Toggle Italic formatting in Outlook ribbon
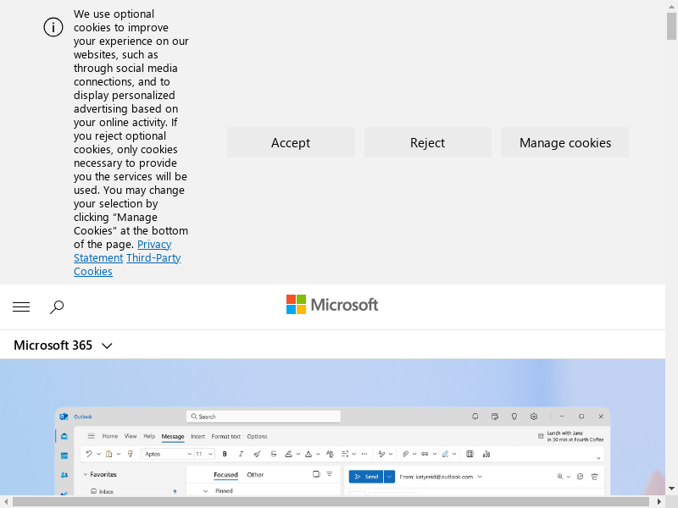 coord(241,454)
